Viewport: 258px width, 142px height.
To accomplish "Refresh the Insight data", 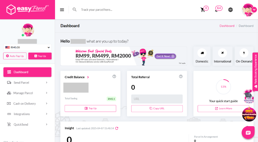I will coord(117,128).
